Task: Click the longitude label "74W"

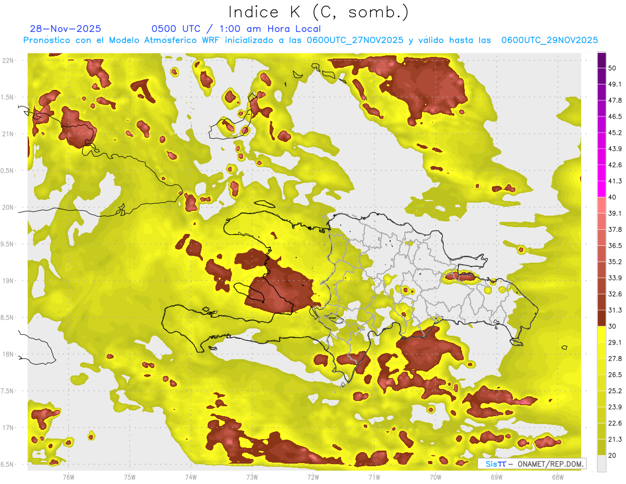Action: click(191, 477)
